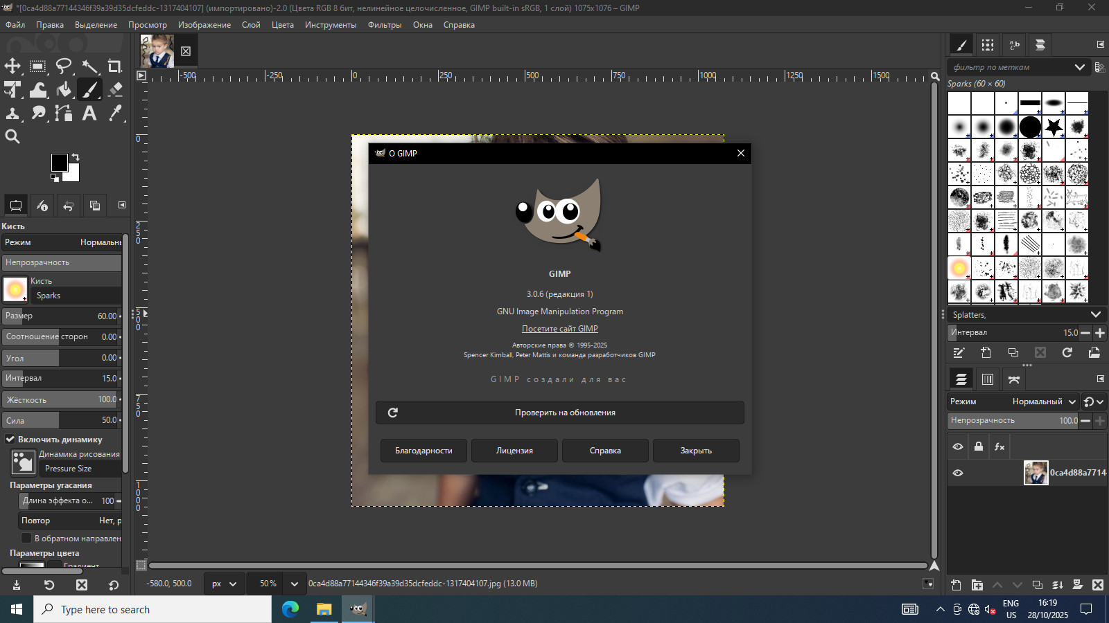Select the Crop tool
The width and height of the screenshot is (1109, 623).
pyautogui.click(x=115, y=66)
